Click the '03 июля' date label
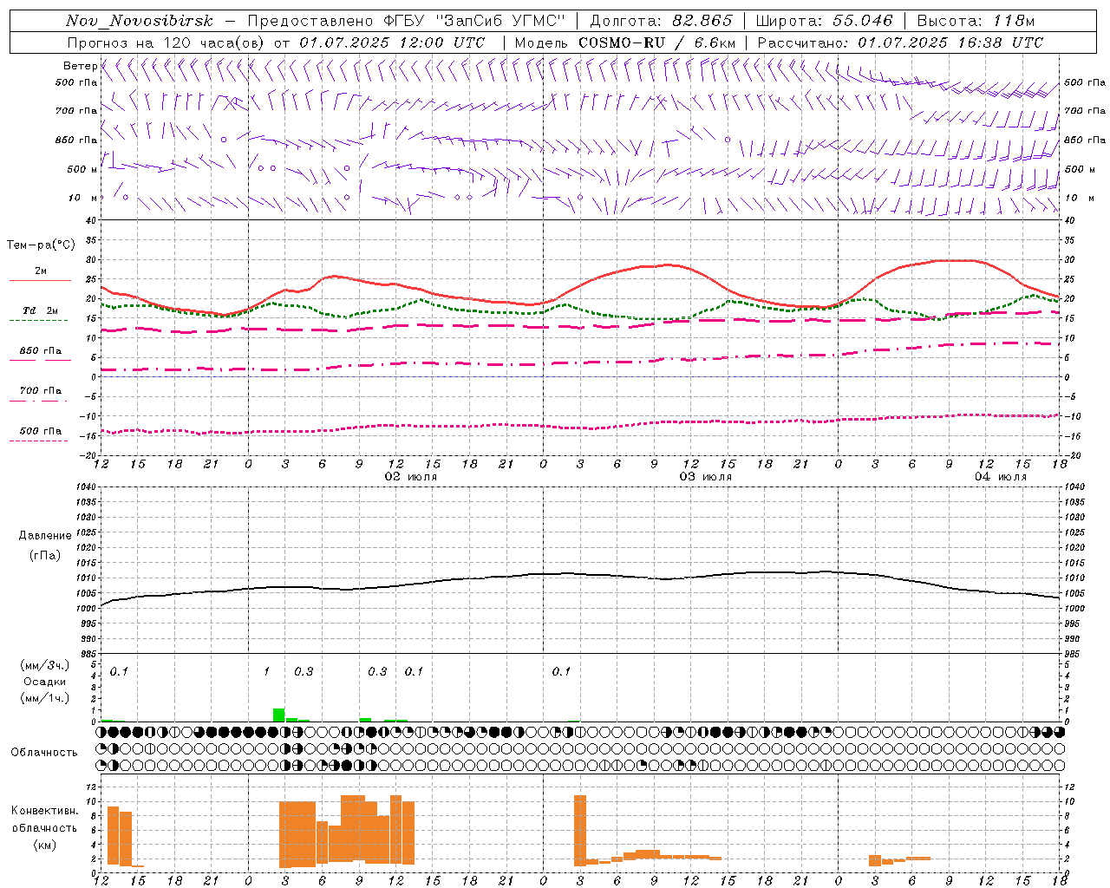 (x=706, y=477)
